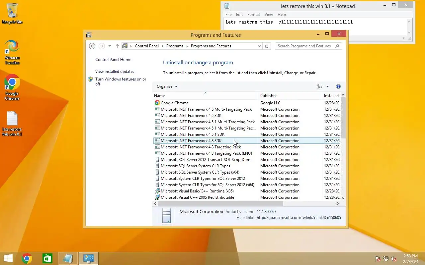425x265 pixels.
Task: Click the help link URL in details pane
Action: click(x=299, y=218)
